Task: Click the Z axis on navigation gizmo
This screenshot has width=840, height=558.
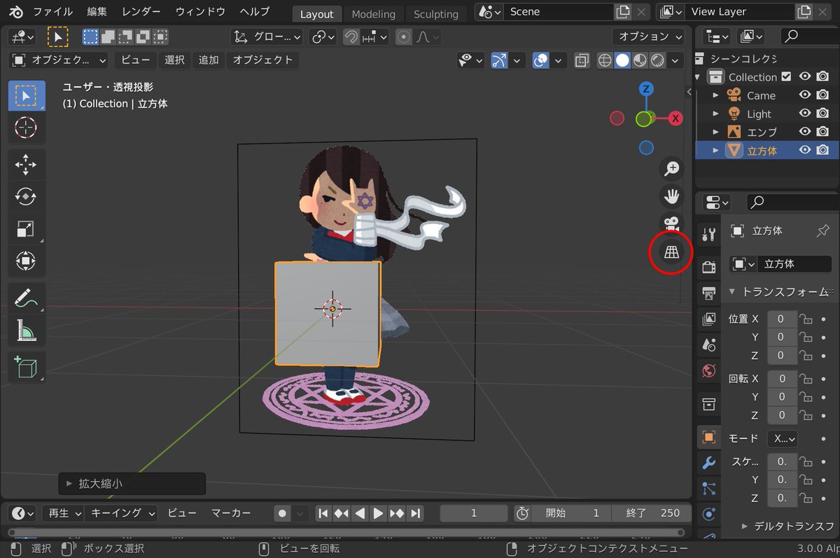Action: point(646,88)
